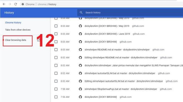The image size is (183, 102).
Task: Click the browser forward arrow
Action: point(10,4)
